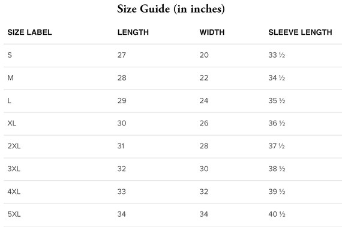The width and height of the screenshot is (342, 227).
Task: Select the L size label cell
Action: point(9,101)
